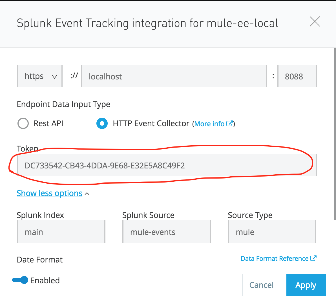This screenshot has height=307, width=336.
Task: Select the Rest API radio button
Action: click(23, 123)
